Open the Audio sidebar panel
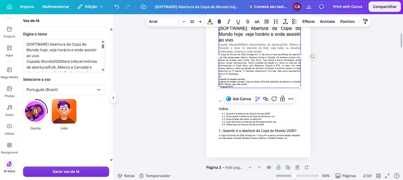Screen dimensions: 403x180 click(x=9, y=110)
